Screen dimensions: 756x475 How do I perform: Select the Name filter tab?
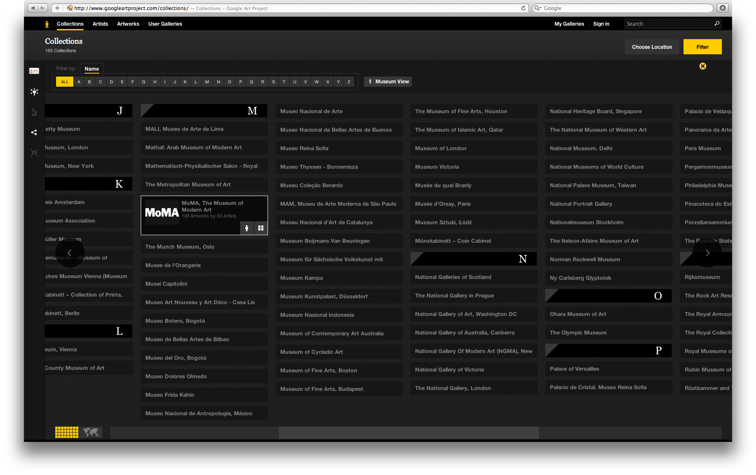point(91,69)
